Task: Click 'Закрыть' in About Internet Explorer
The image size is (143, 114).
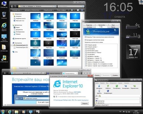Action: [x=85, y=104]
